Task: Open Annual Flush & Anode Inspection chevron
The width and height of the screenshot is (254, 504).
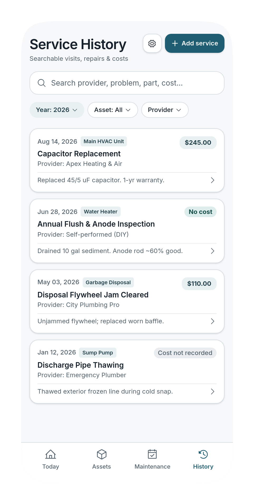Action: [x=213, y=251]
